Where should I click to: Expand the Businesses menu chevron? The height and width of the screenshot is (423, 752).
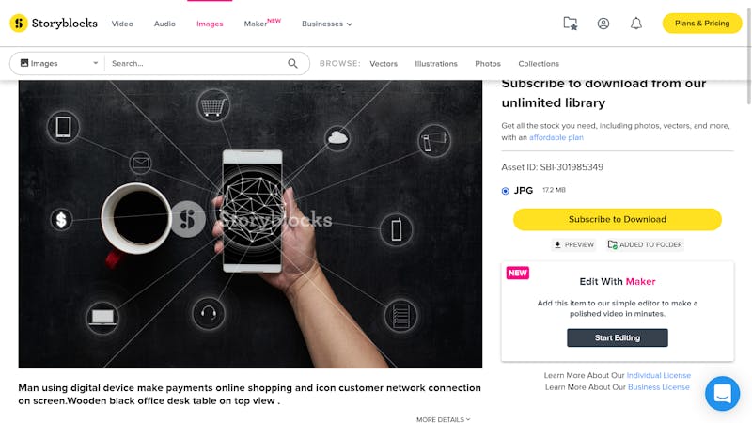click(x=350, y=24)
